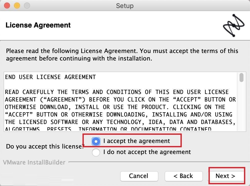Minimize Setup using the yellow button
The image size is (250, 186).
coord(17,5)
